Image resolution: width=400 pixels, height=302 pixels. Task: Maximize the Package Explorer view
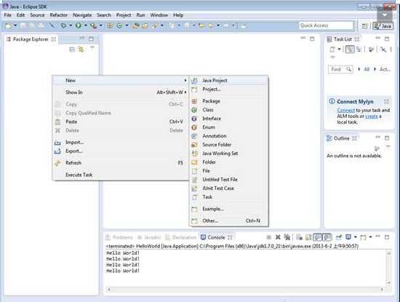coord(91,39)
